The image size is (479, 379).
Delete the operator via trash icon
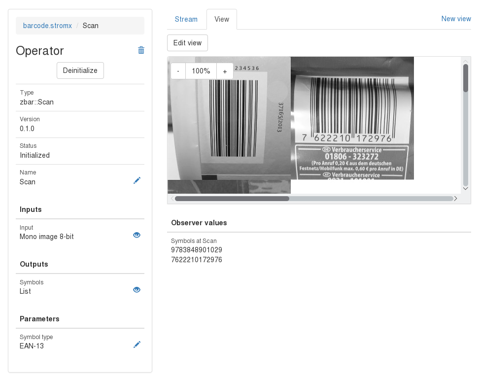[x=141, y=50]
